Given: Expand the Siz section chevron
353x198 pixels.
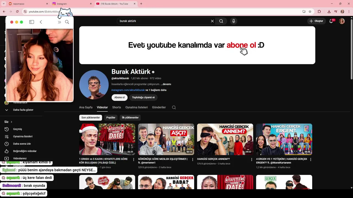Looking at the screenshot, I should [x=11, y=122].
